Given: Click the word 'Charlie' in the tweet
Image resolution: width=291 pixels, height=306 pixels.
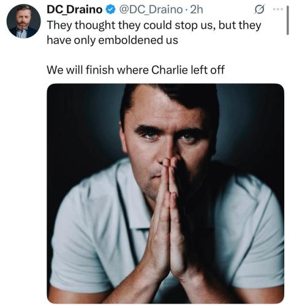Looking at the screenshot, I should (170, 70).
